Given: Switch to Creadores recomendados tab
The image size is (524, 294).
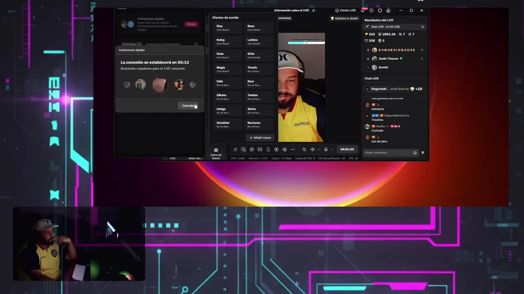Looking at the screenshot, I should pos(163,44).
